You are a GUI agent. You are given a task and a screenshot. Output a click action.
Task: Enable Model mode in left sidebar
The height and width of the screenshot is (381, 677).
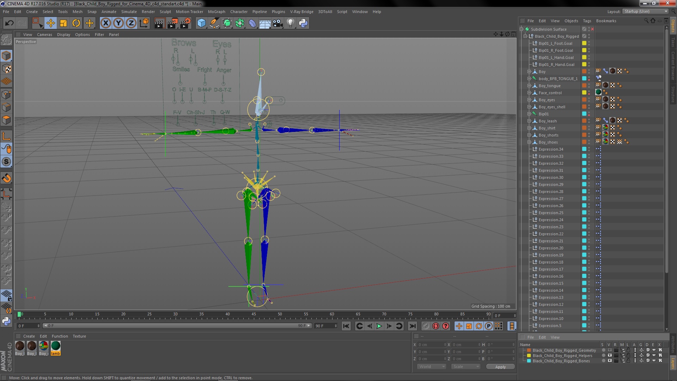coord(6,56)
